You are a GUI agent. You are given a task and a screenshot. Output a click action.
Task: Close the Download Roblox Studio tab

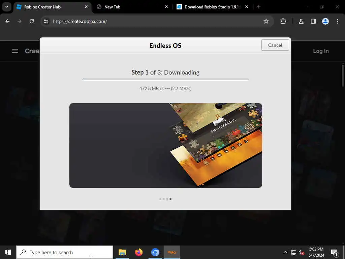coord(247,7)
